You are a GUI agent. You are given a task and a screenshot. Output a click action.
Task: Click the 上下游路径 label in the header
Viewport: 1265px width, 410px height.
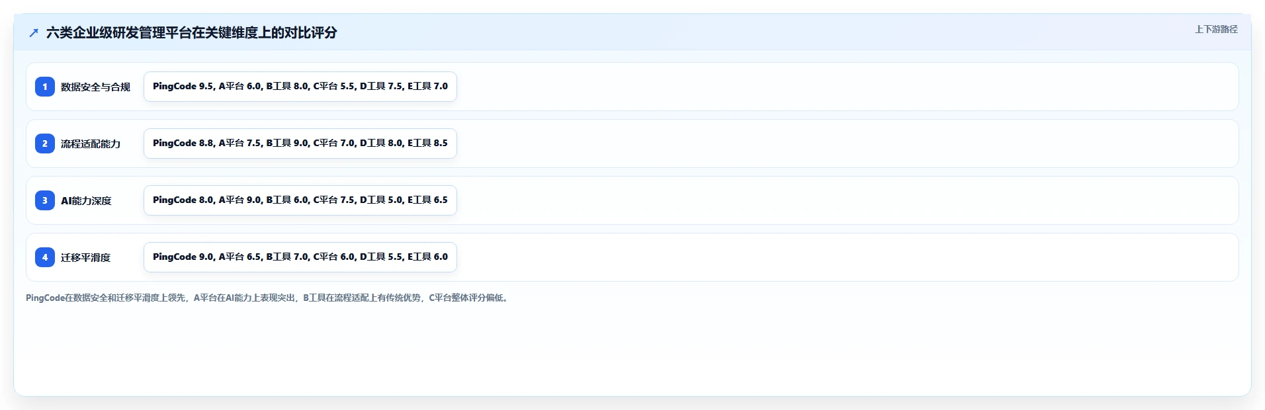pos(1216,29)
